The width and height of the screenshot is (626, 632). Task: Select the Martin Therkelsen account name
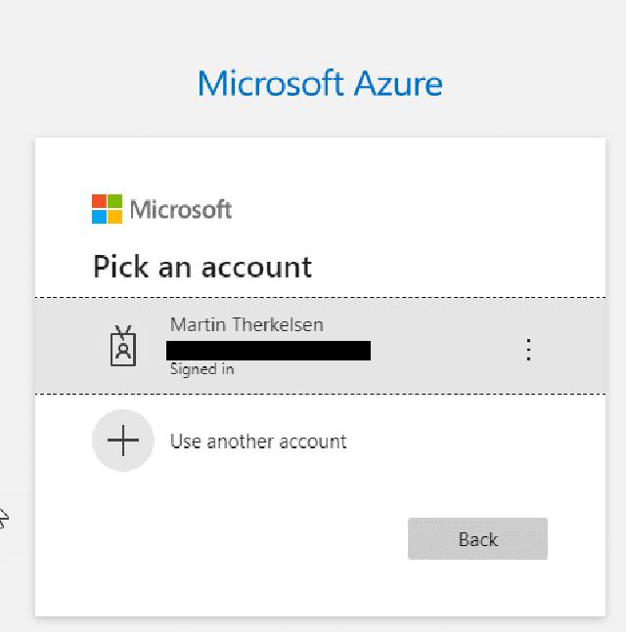(246, 324)
